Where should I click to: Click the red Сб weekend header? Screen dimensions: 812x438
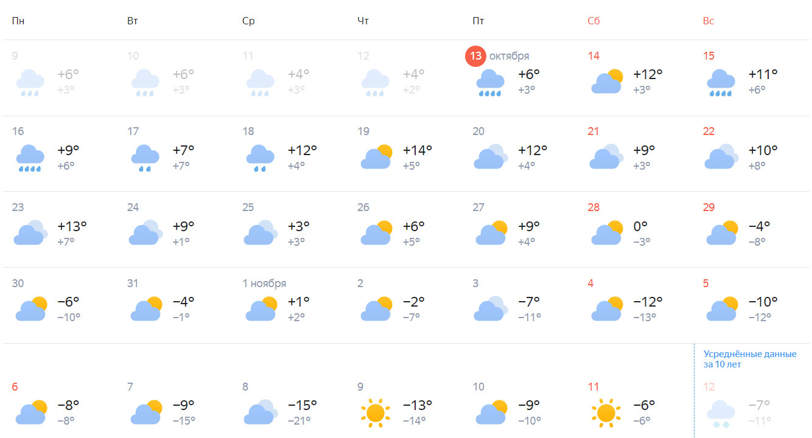[x=593, y=21]
